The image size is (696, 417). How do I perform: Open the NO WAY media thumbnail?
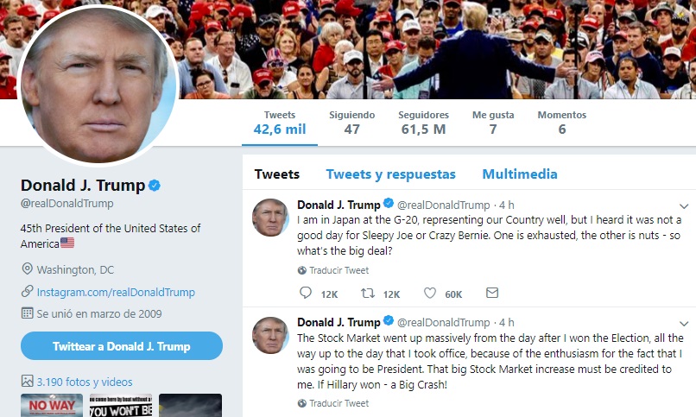52,405
